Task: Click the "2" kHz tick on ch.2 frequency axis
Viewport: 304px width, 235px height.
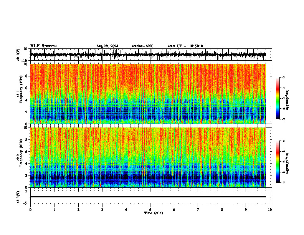Action: 26,175
